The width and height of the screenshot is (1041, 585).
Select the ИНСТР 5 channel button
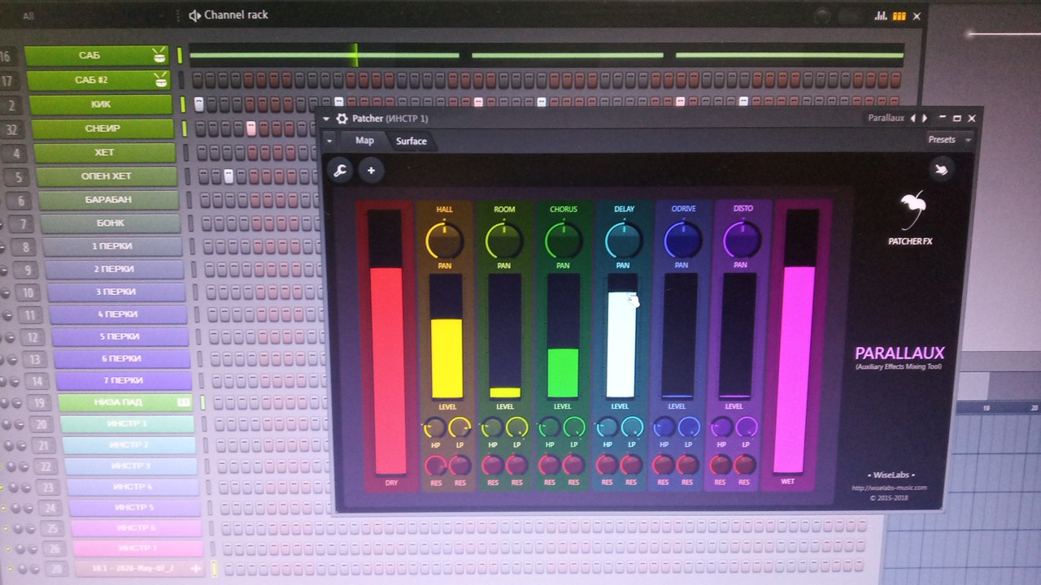133,508
